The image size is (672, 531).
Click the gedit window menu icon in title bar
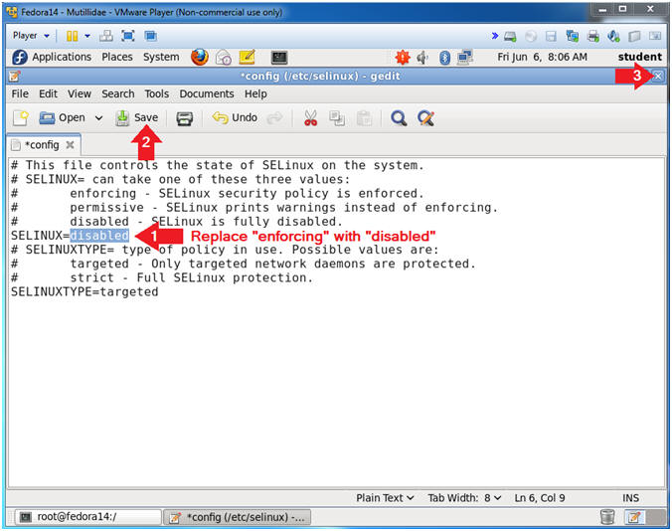(x=14, y=77)
